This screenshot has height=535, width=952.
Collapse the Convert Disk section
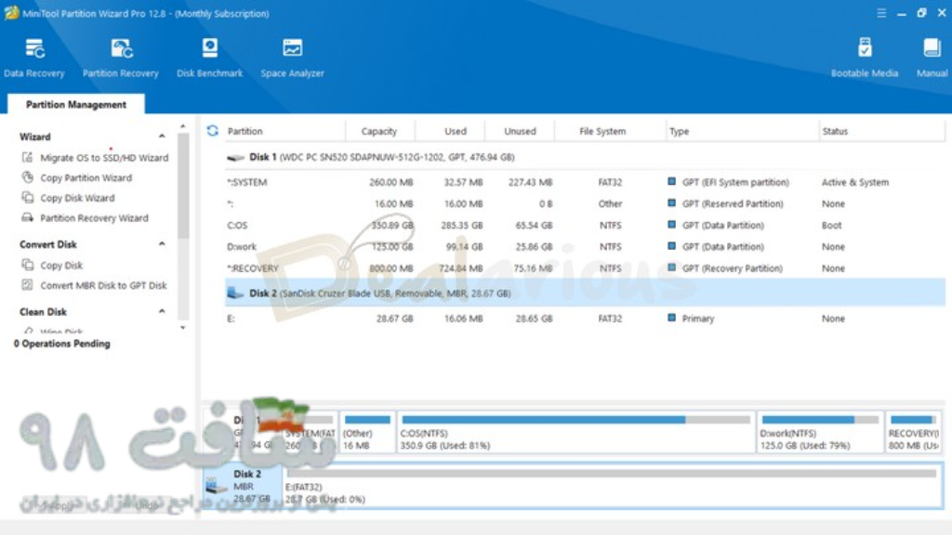click(x=162, y=244)
